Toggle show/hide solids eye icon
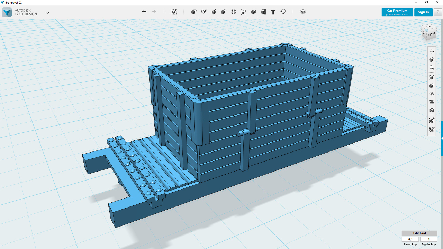 [x=432, y=94]
